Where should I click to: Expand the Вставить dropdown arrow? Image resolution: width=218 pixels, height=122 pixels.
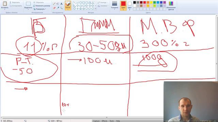pyautogui.click(x=5, y=9)
